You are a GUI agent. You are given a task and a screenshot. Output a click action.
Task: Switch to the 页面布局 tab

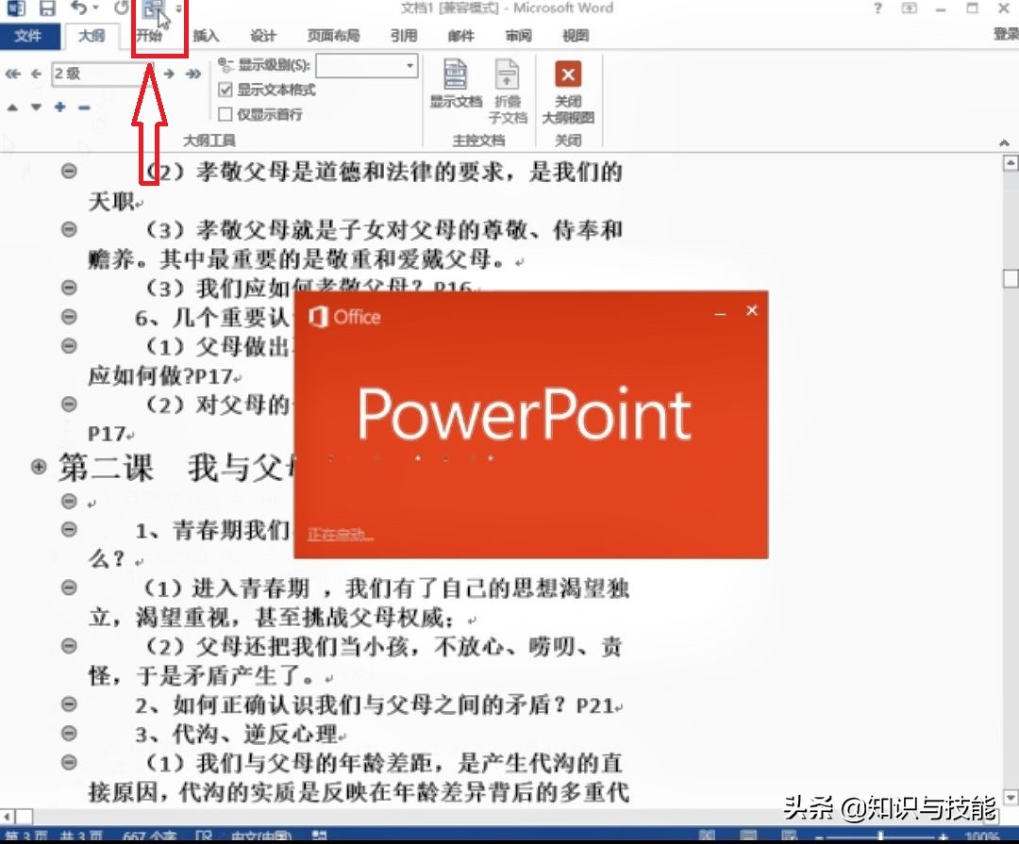point(333,35)
